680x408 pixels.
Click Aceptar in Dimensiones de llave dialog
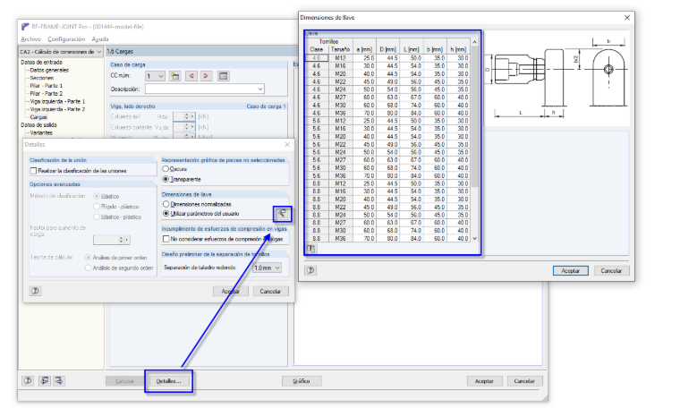571,270
